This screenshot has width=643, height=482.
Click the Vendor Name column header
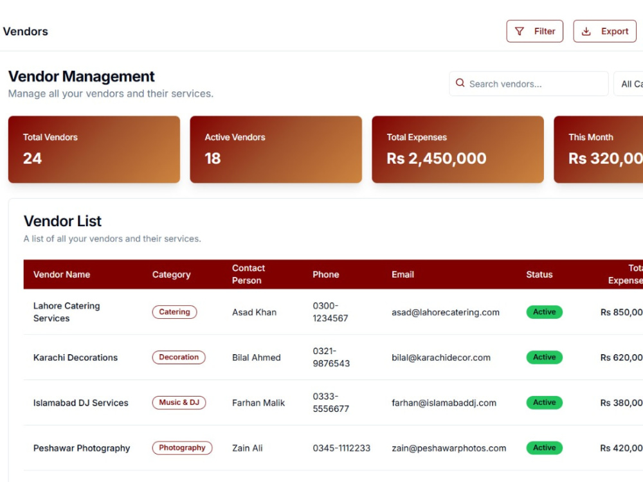[x=62, y=274]
